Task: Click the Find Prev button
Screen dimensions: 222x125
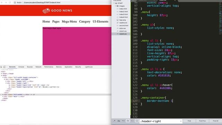Action: 202,121
